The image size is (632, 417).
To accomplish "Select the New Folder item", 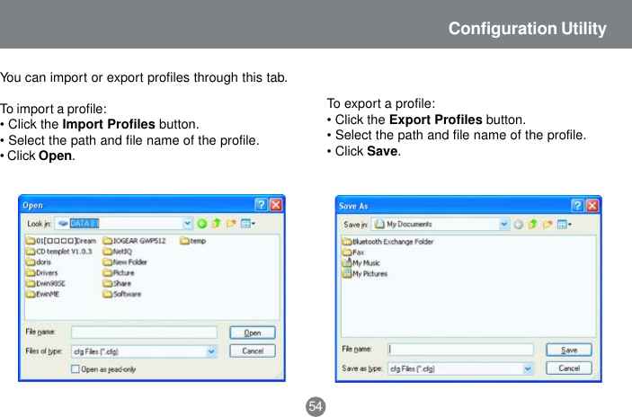I will [125, 262].
